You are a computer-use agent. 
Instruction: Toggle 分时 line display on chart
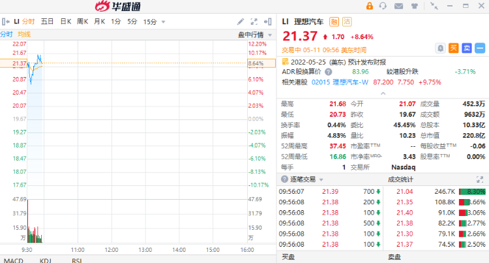pyautogui.click(x=6, y=34)
